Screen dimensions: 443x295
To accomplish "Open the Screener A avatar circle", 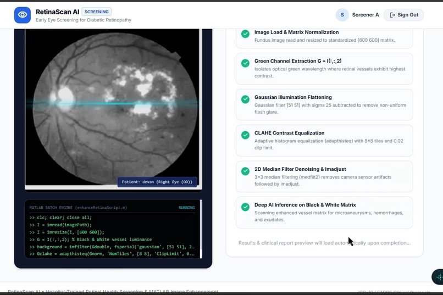I will click(342, 15).
